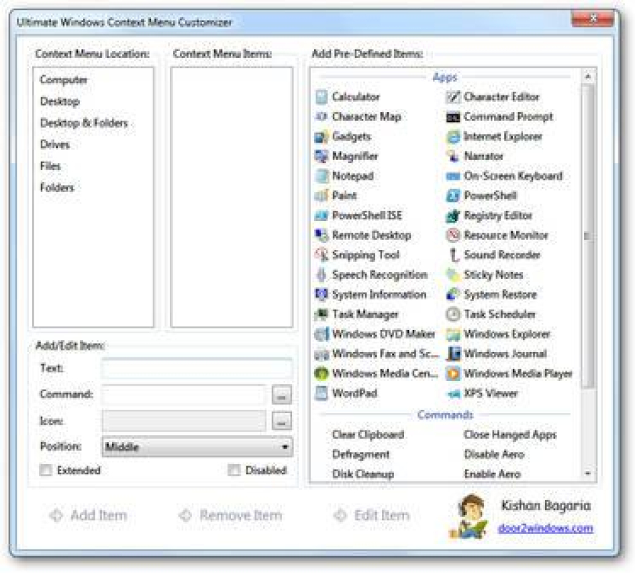
Task: Click the PowerShell ISE icon
Action: (x=321, y=216)
